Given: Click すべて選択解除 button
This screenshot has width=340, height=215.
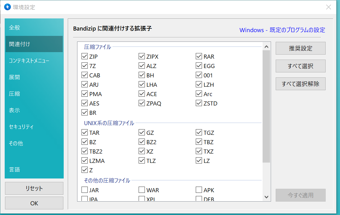Looking at the screenshot, I should point(301,84).
